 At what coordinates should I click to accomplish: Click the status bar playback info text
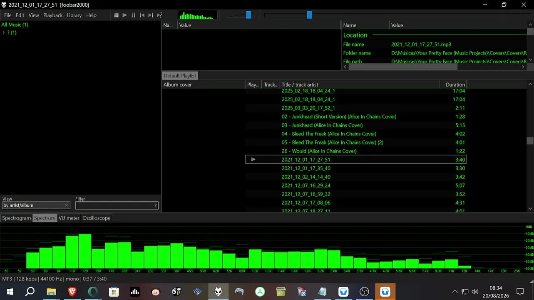click(x=55, y=279)
